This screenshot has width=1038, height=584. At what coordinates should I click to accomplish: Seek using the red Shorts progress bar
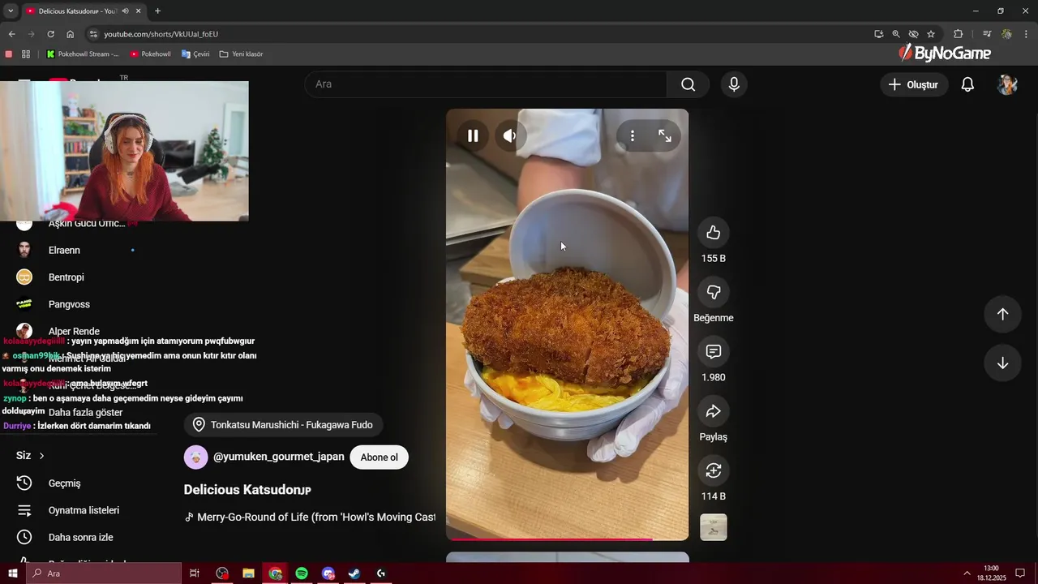567,539
